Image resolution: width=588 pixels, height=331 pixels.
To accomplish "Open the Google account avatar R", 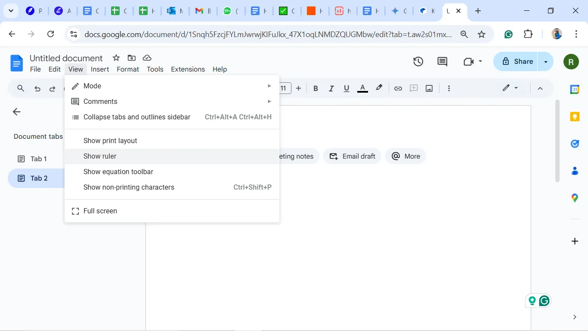I will point(571,62).
